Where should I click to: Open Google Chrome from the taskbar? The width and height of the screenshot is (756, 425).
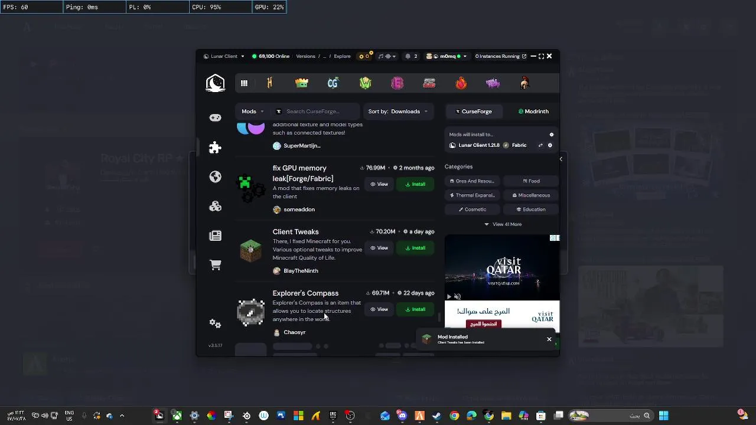tap(454, 416)
